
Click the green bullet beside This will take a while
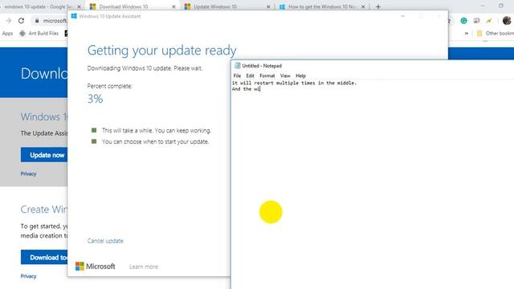click(94, 130)
